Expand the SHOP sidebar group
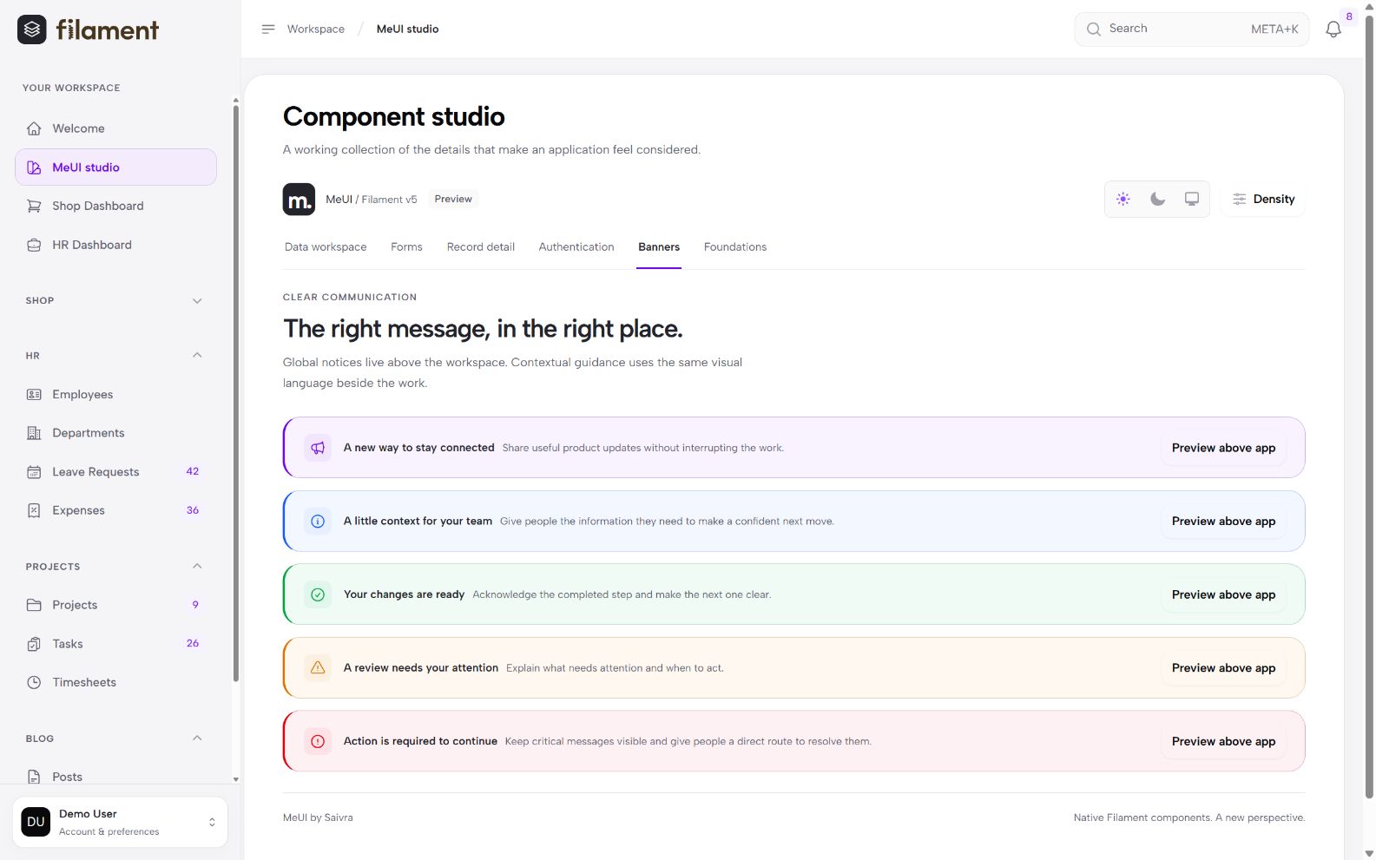This screenshot has width=1376, height=860. (115, 300)
